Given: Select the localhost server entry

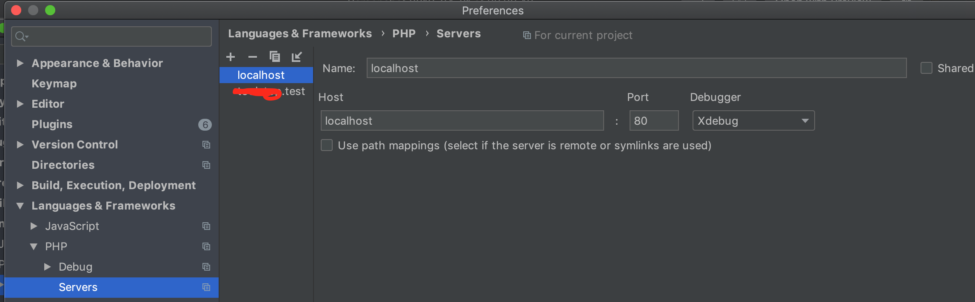Looking at the screenshot, I should (x=266, y=75).
